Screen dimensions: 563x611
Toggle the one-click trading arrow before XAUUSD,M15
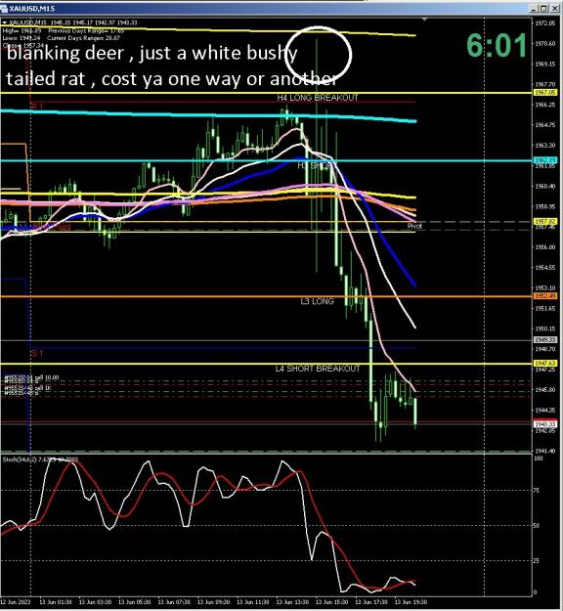5,23
